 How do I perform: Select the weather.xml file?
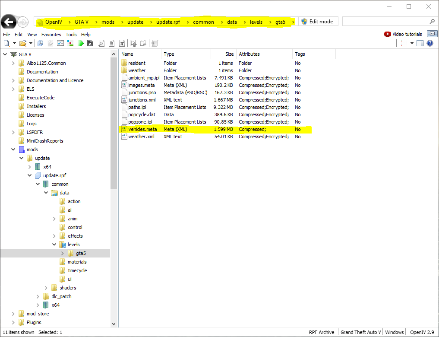click(x=141, y=137)
